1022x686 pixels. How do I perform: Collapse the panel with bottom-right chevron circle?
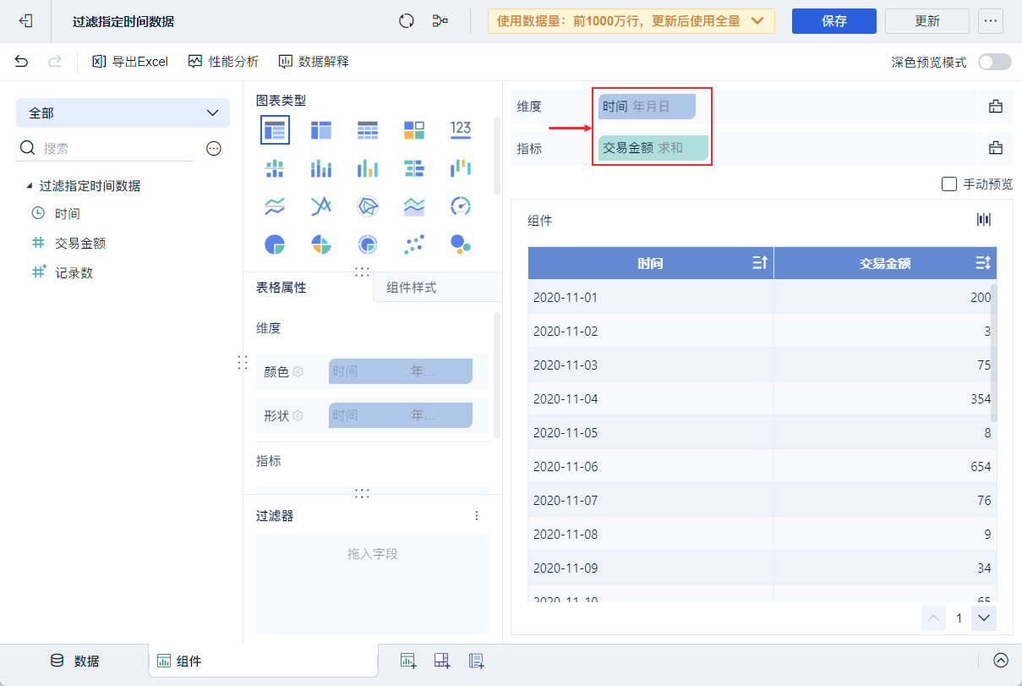coord(1001,661)
